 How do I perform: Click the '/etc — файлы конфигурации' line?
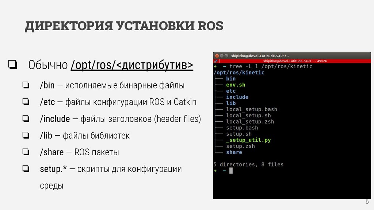(x=118, y=102)
